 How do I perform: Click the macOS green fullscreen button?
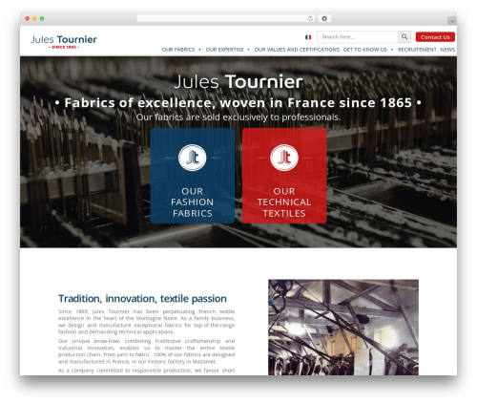pos(42,18)
